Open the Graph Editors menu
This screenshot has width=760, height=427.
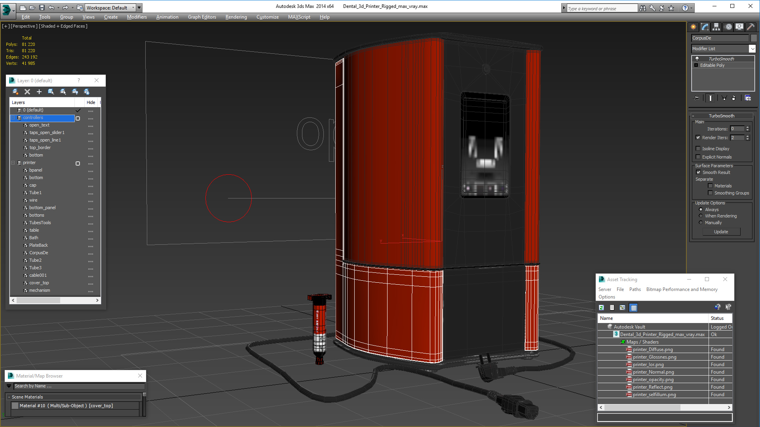(x=202, y=17)
